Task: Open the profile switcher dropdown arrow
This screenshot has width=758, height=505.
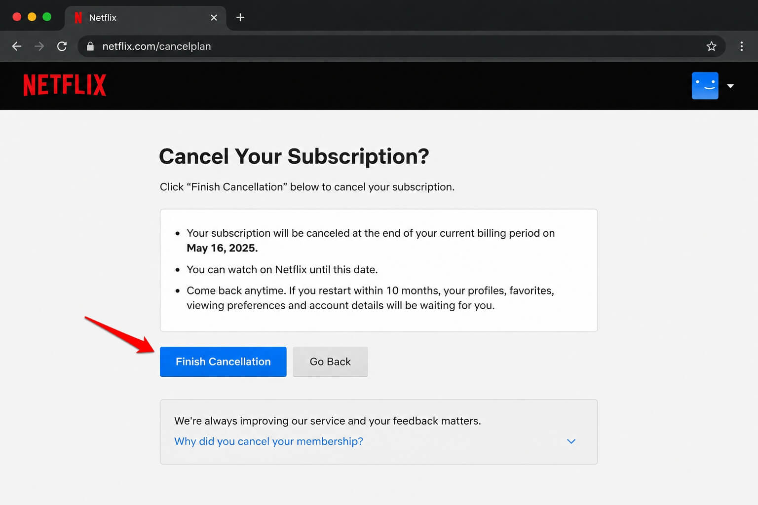Action: click(730, 86)
